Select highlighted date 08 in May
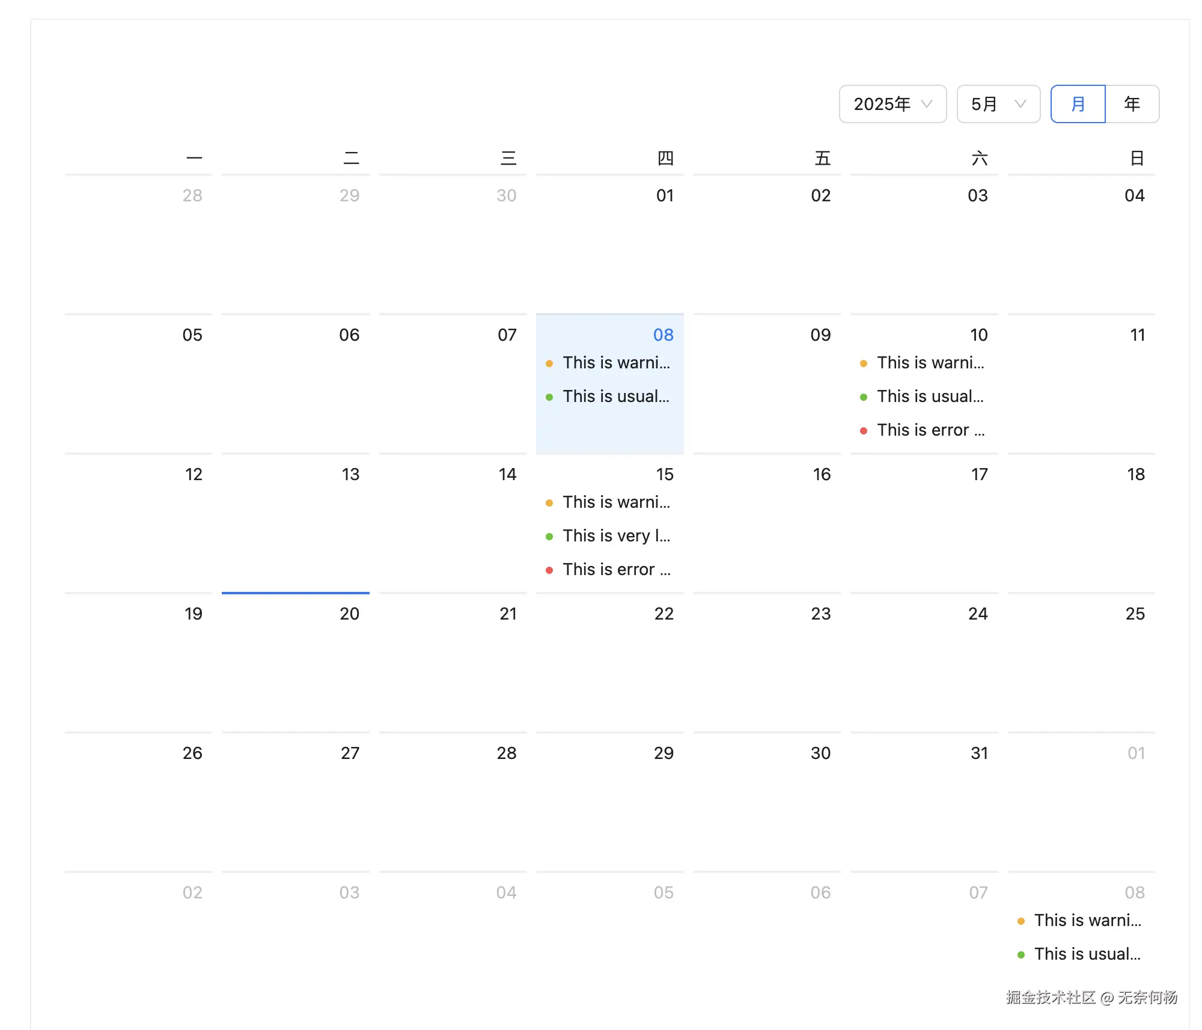The width and height of the screenshot is (1202, 1030). (x=663, y=335)
